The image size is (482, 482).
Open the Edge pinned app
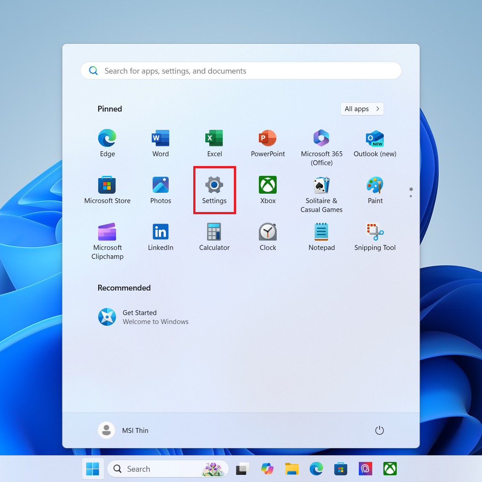[107, 143]
